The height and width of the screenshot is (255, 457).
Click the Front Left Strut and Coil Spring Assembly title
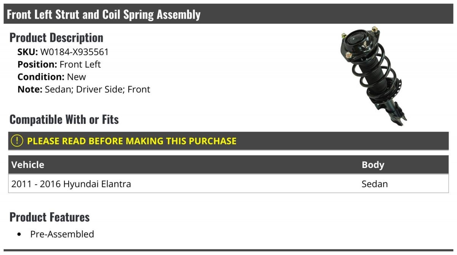point(104,14)
